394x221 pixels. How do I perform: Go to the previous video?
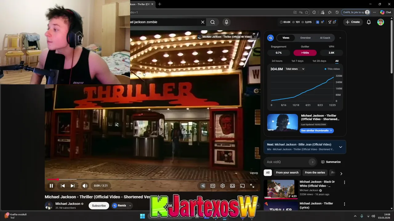[62, 186]
